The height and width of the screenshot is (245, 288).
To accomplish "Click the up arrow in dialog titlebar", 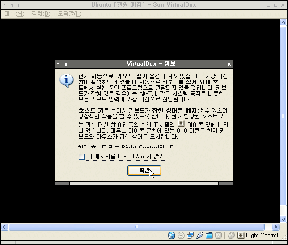I will [x=66, y=64].
